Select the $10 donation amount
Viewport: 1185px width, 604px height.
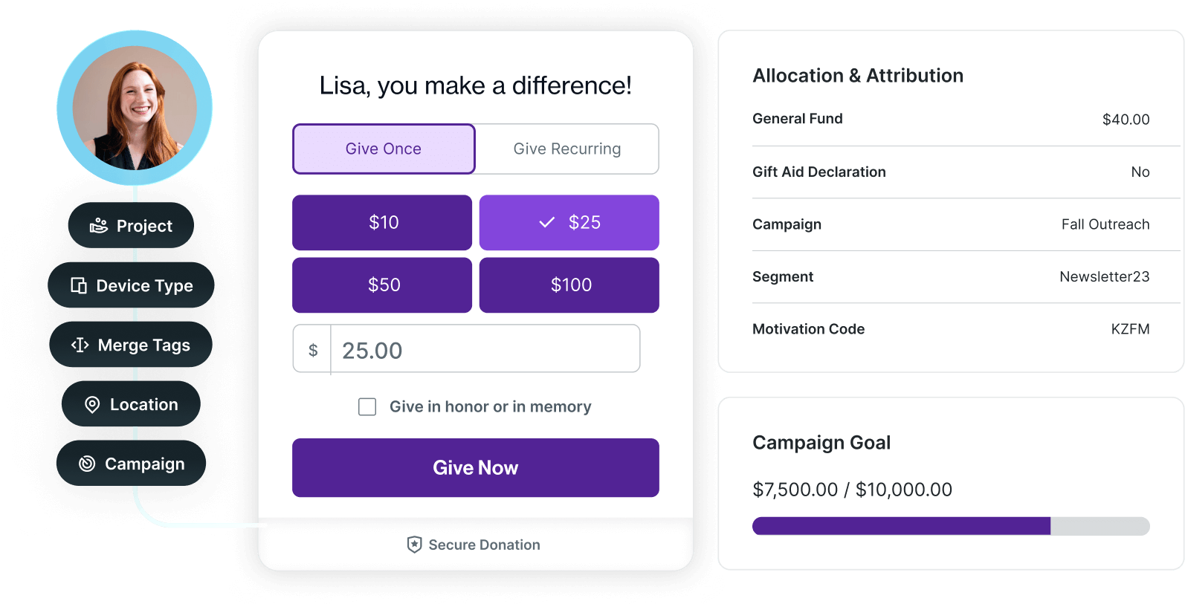coord(382,222)
